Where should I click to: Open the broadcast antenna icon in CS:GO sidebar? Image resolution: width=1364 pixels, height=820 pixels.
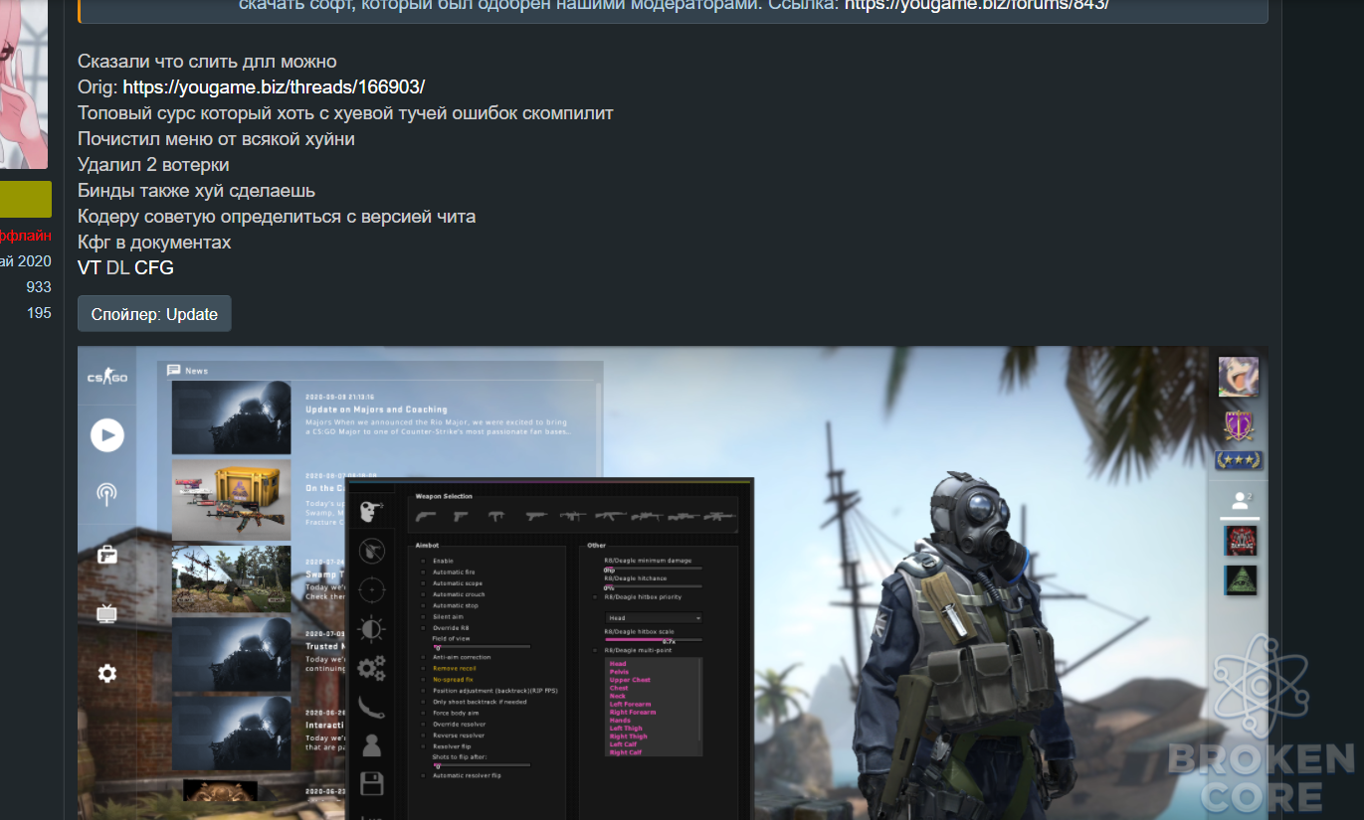click(107, 494)
